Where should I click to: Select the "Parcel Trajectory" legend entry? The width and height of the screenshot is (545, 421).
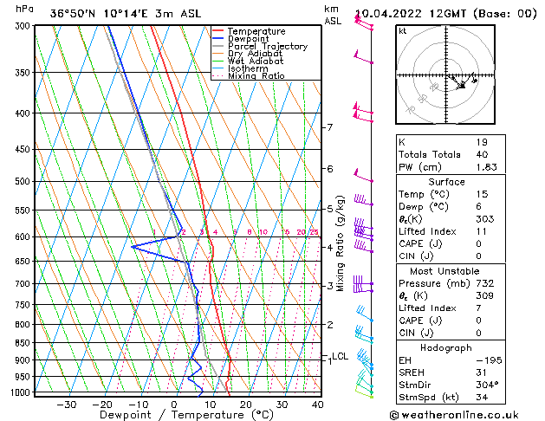268,46
